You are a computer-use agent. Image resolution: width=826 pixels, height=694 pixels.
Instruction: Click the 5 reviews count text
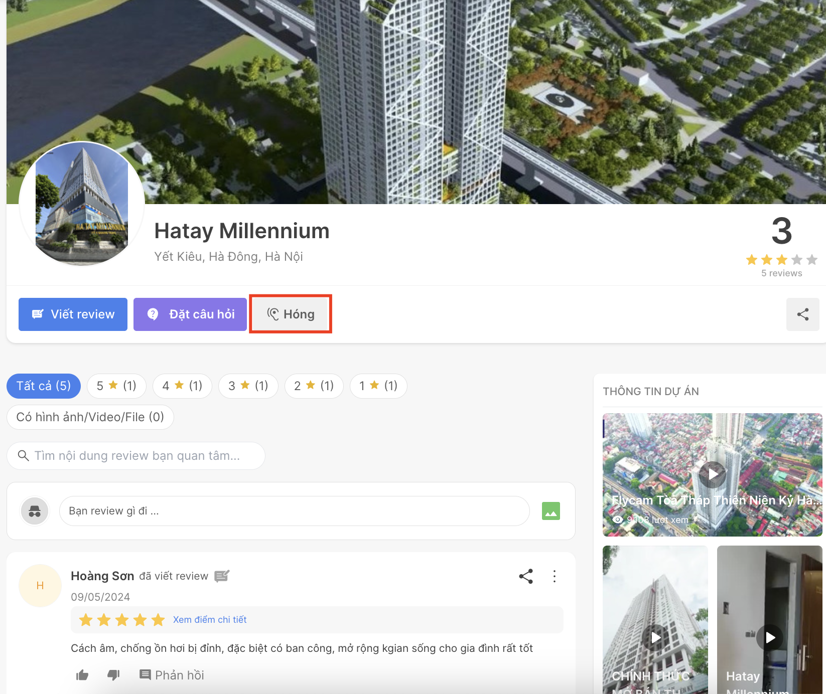782,273
